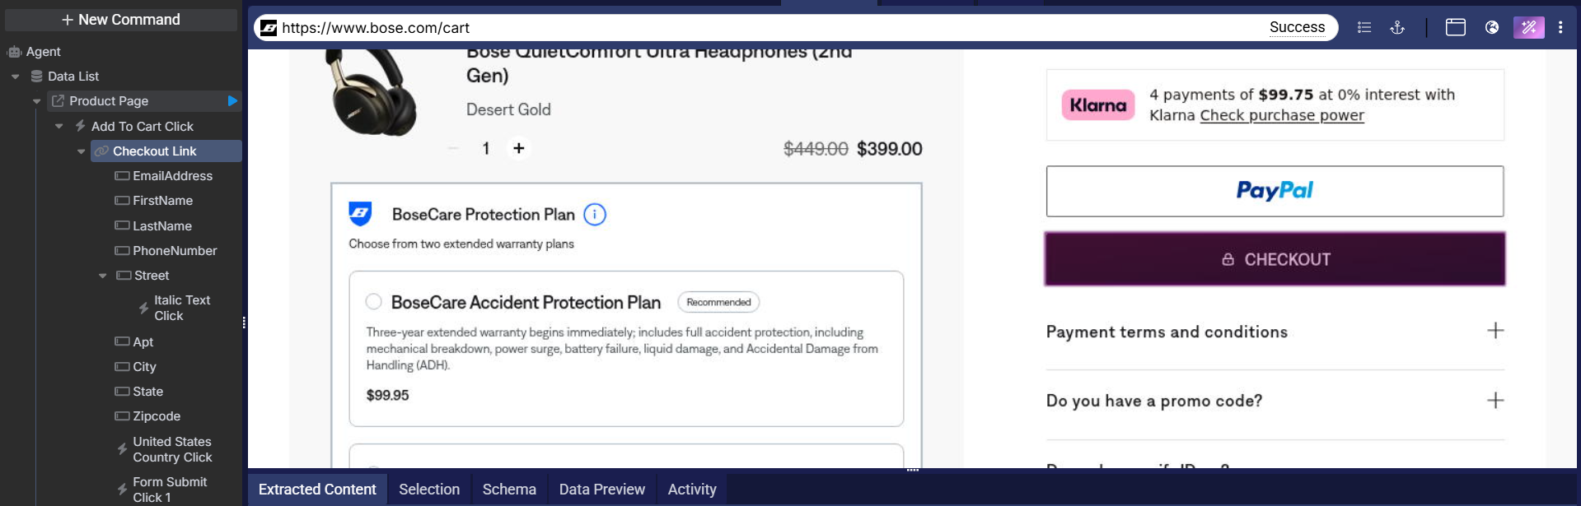Screen dimensions: 1581x506
Task: Select BoseCare Accident Protection Plan radio button
Action: tap(374, 302)
